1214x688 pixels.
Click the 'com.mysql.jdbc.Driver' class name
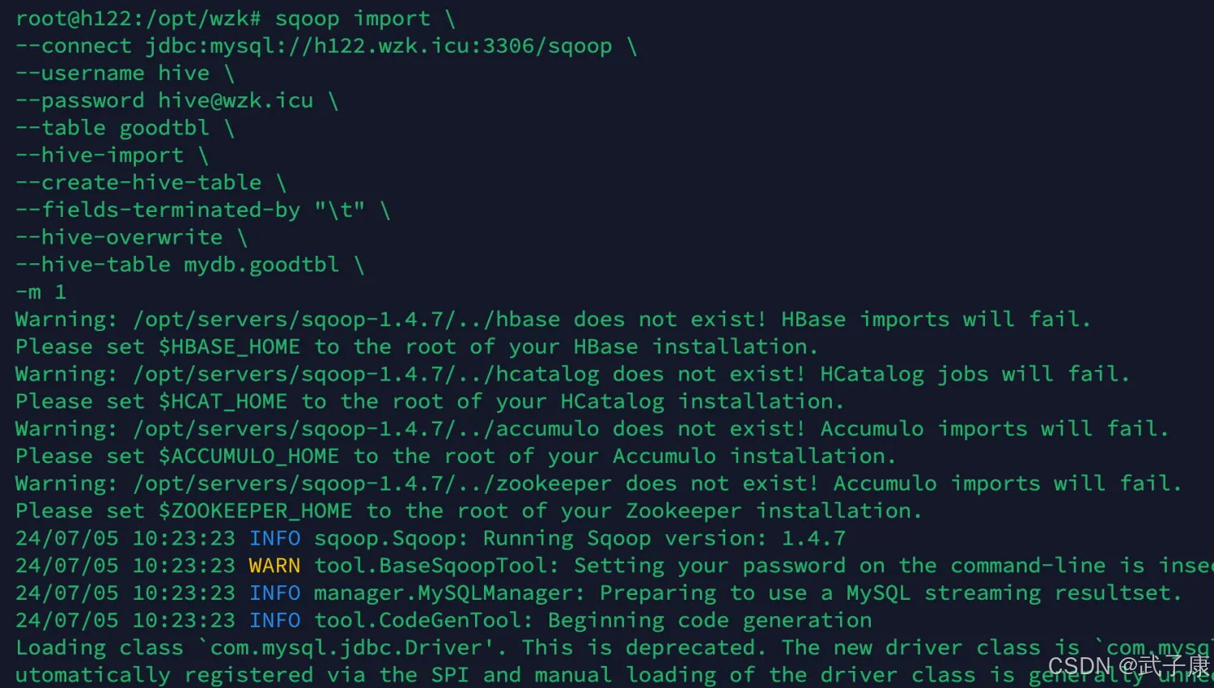click(346, 648)
